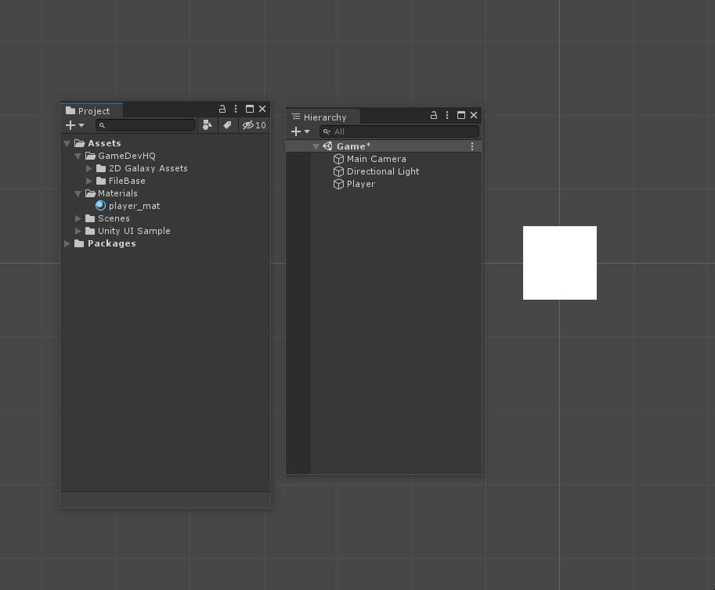Screen dimensions: 715x590
Task: Open Search by Type in Project panel
Action: coord(208,125)
